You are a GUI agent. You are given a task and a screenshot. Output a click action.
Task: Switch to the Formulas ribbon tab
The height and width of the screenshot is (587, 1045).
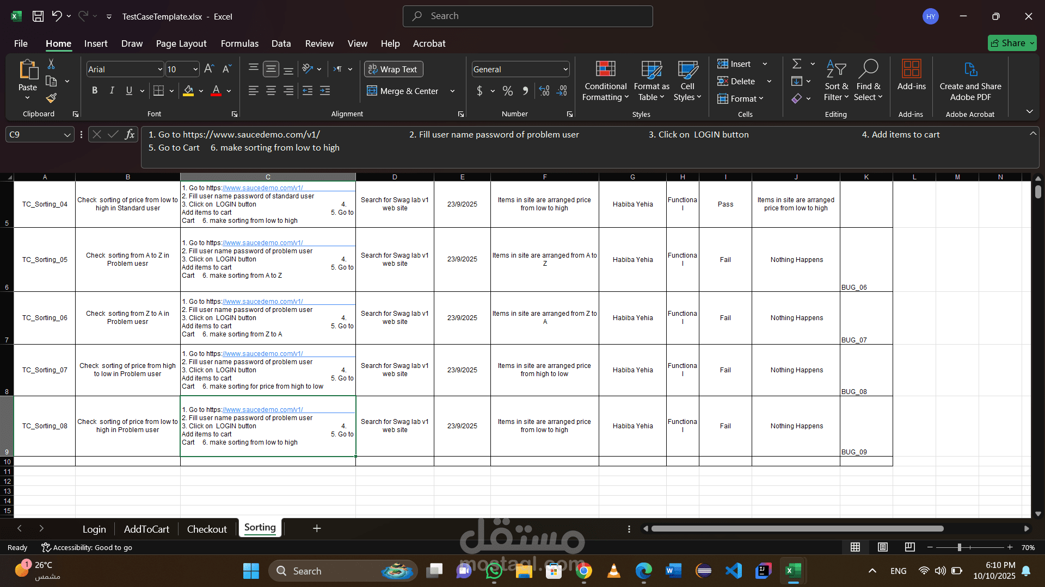pos(239,43)
